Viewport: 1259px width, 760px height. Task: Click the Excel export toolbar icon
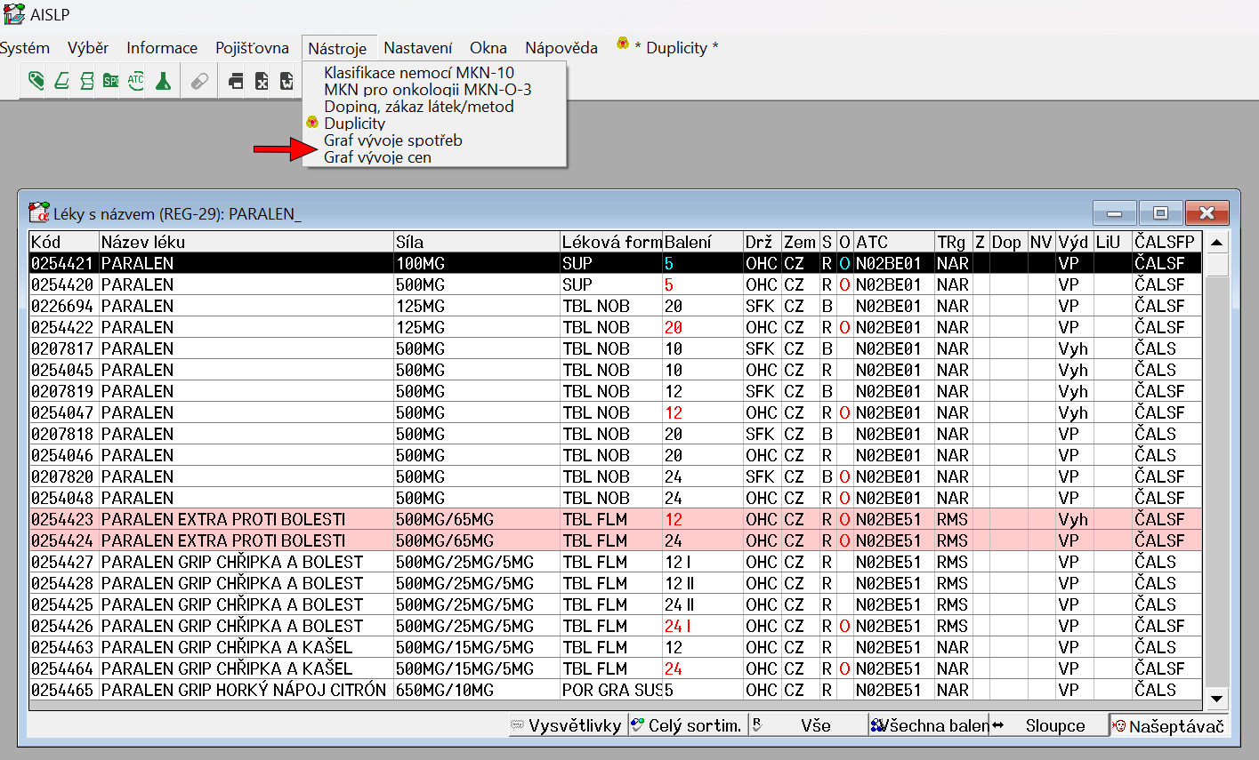[x=262, y=81]
